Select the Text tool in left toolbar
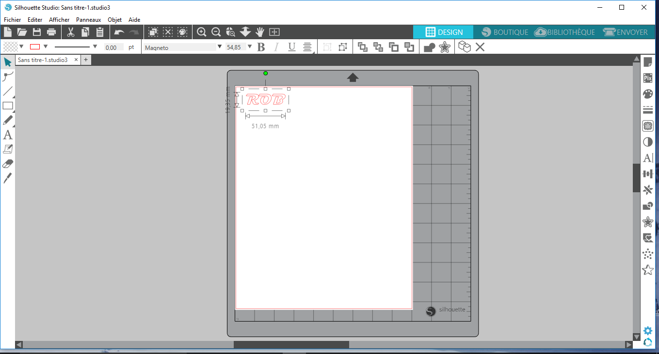Viewport: 659px width, 354px height. [8, 135]
